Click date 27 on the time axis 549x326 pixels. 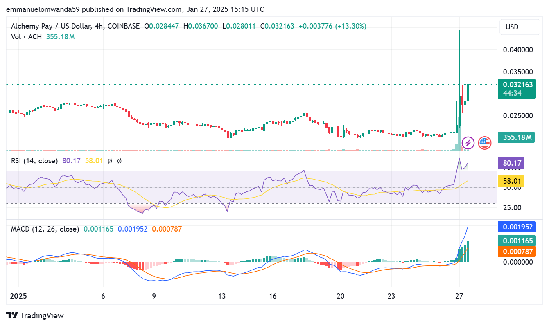(459, 296)
